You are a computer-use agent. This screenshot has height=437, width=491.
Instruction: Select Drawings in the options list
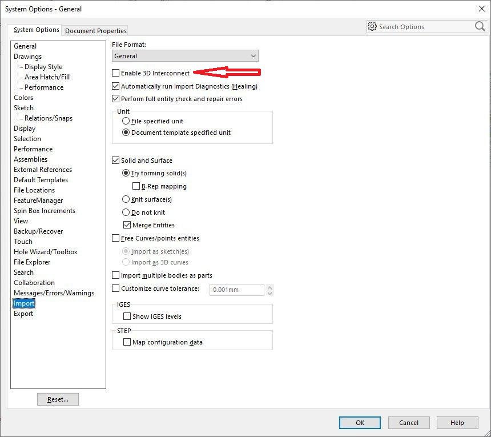[x=27, y=57]
